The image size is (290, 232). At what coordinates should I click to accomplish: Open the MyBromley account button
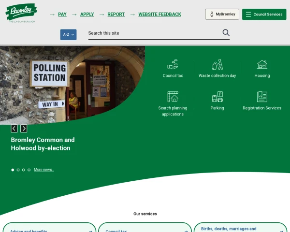point(222,14)
